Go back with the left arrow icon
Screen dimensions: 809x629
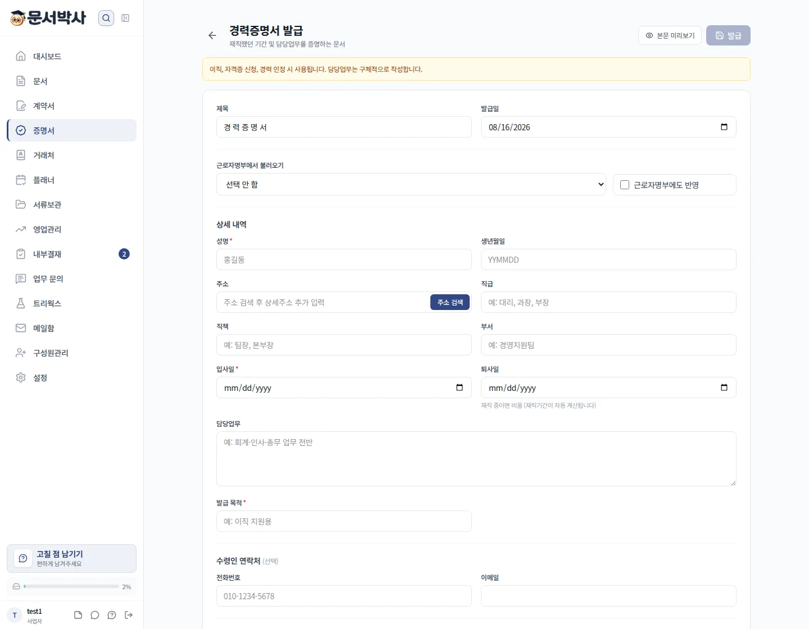[x=212, y=35]
